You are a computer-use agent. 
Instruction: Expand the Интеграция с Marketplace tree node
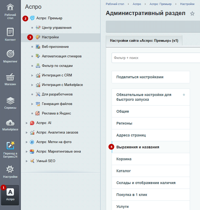point(32,85)
